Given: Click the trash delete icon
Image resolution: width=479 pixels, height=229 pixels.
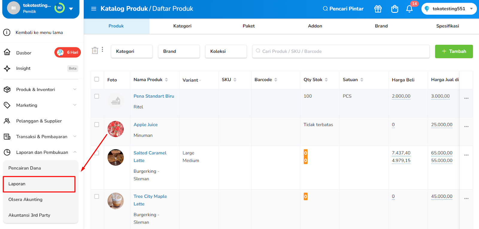Looking at the screenshot, I should [95, 51].
